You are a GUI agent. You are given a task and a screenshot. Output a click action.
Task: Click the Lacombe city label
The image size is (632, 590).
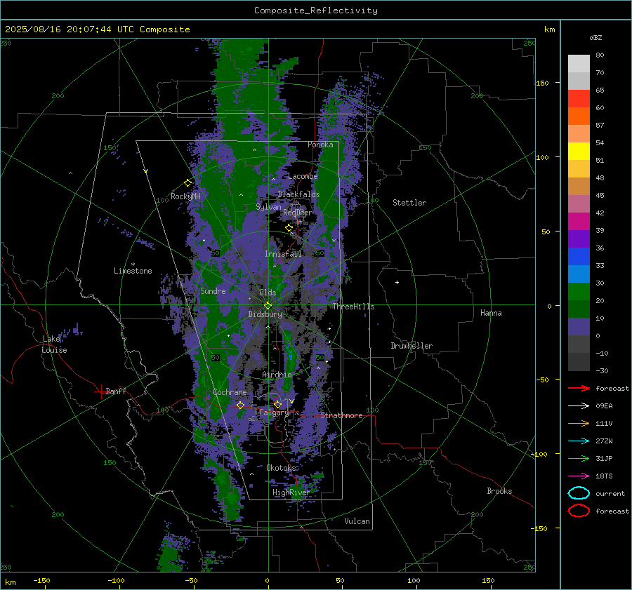(303, 176)
